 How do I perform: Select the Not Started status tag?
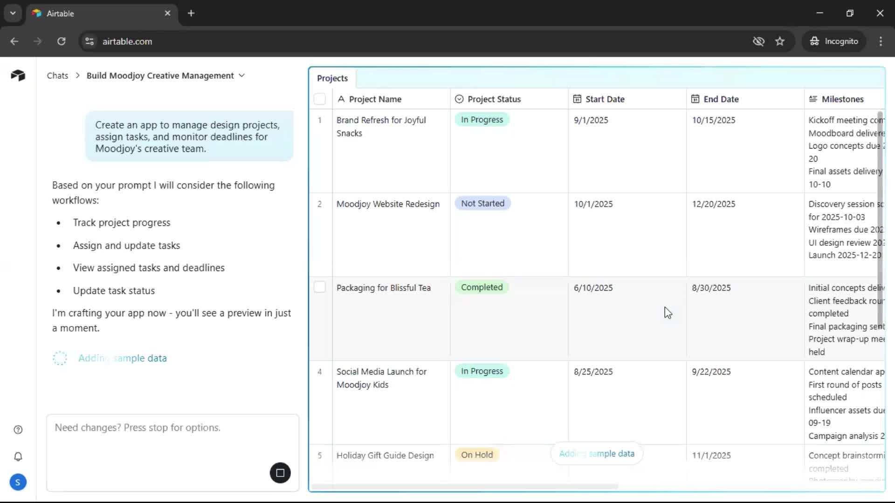[x=482, y=204]
